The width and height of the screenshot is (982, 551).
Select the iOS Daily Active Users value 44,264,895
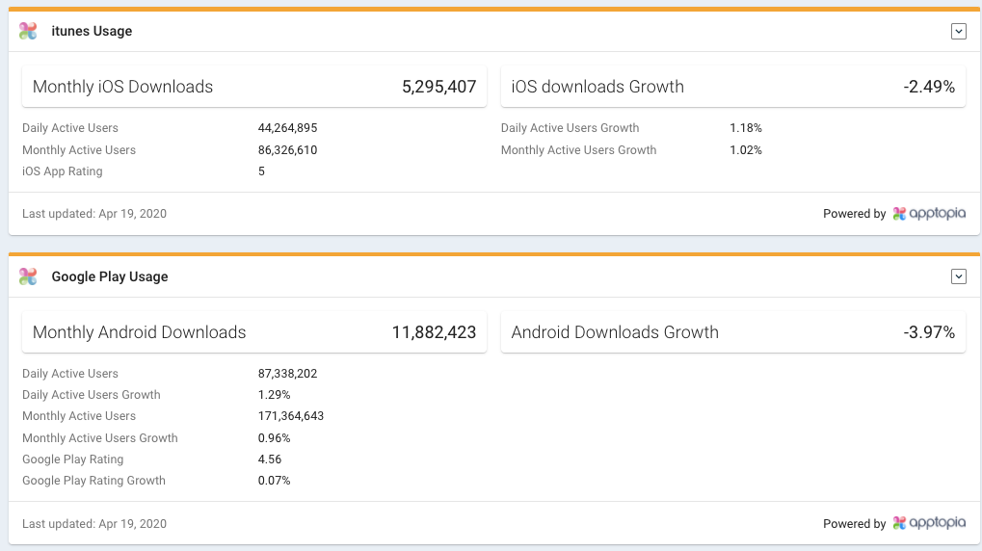click(287, 128)
